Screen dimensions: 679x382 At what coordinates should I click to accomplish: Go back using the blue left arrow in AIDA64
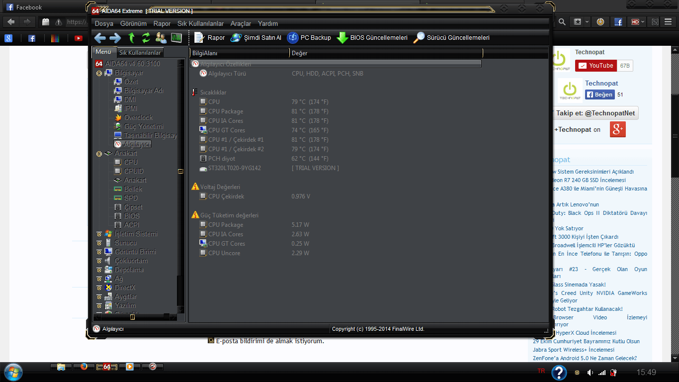click(100, 38)
